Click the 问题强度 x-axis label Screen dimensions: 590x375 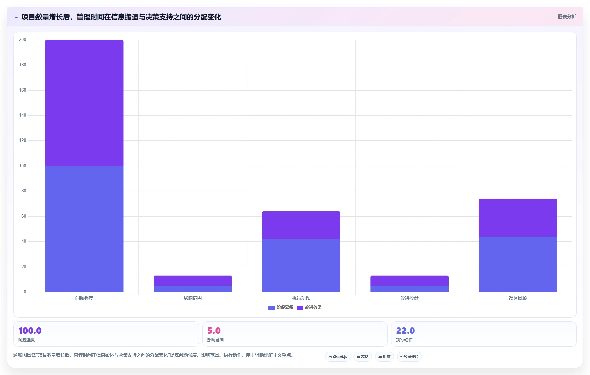84,298
